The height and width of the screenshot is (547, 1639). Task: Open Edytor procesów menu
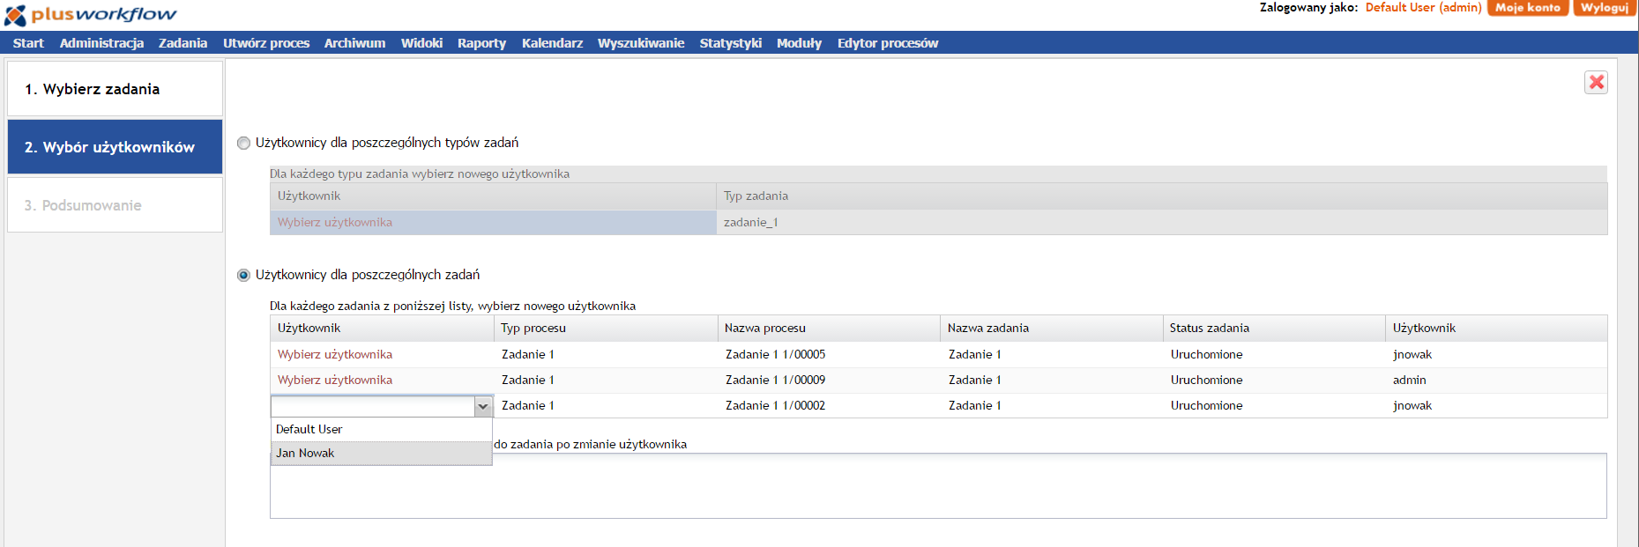click(x=888, y=43)
